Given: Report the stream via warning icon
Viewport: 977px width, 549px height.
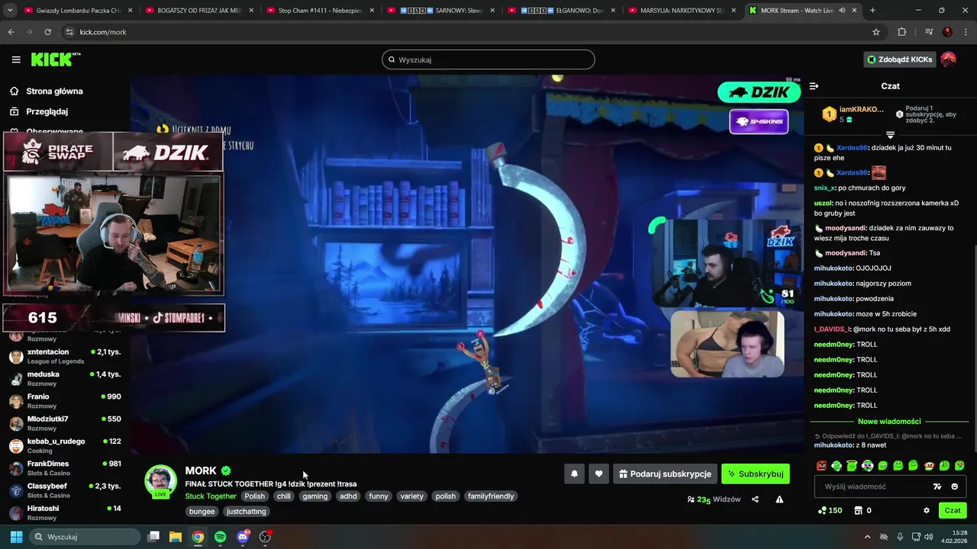Looking at the screenshot, I should pos(779,499).
